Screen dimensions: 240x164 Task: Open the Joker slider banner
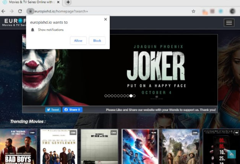(120, 70)
